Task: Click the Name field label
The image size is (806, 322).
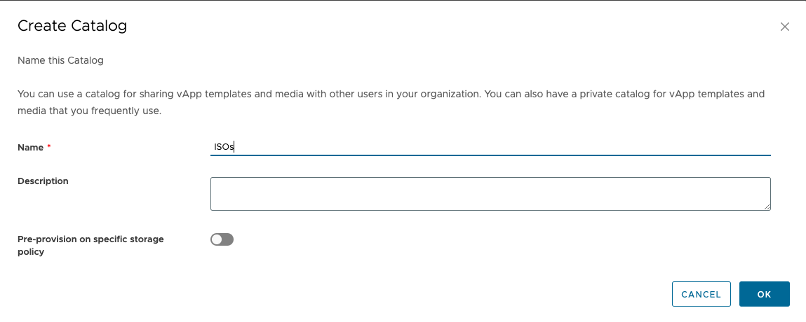Action: coord(30,147)
